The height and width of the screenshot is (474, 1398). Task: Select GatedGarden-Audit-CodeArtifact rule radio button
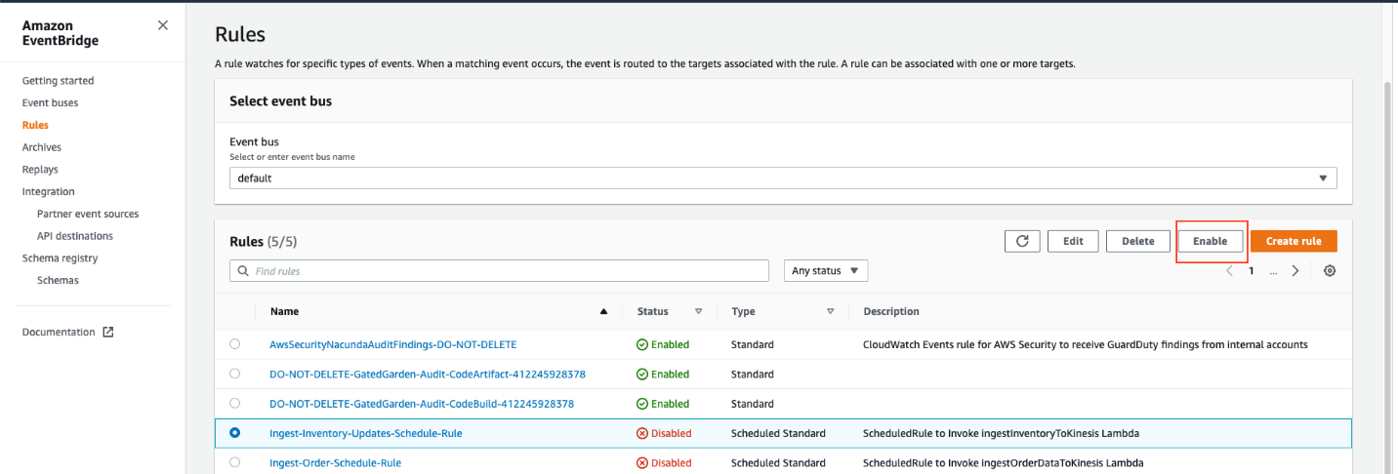click(x=234, y=373)
